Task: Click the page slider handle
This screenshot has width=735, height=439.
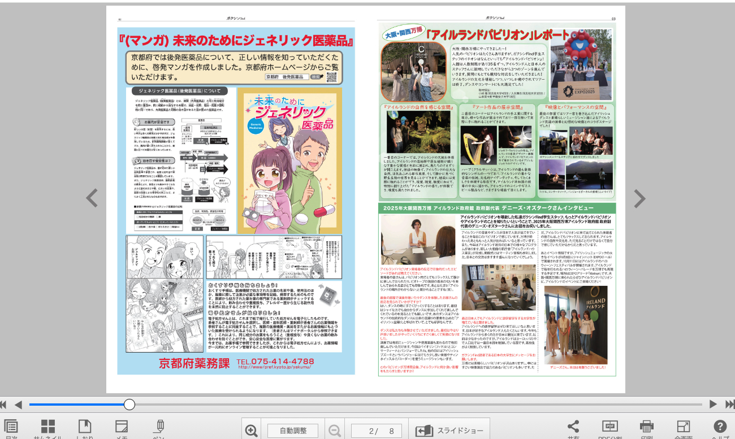Action: point(129,404)
